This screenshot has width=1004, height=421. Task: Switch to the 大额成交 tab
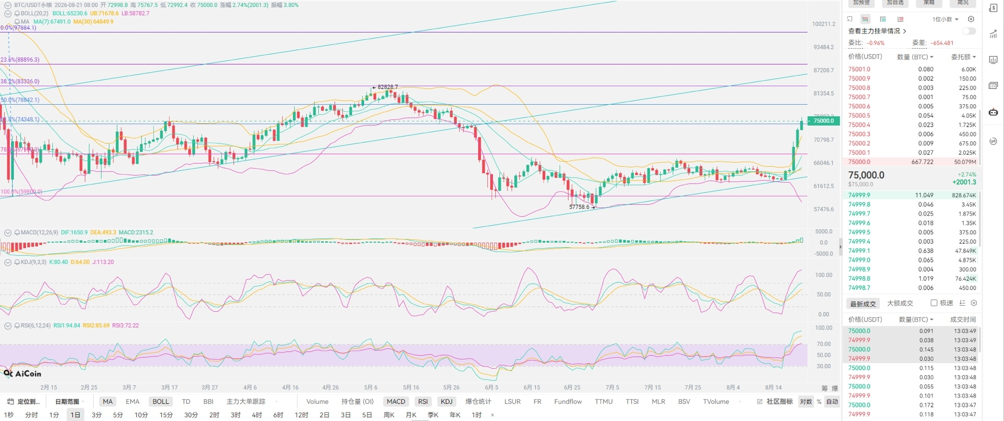[x=900, y=303]
